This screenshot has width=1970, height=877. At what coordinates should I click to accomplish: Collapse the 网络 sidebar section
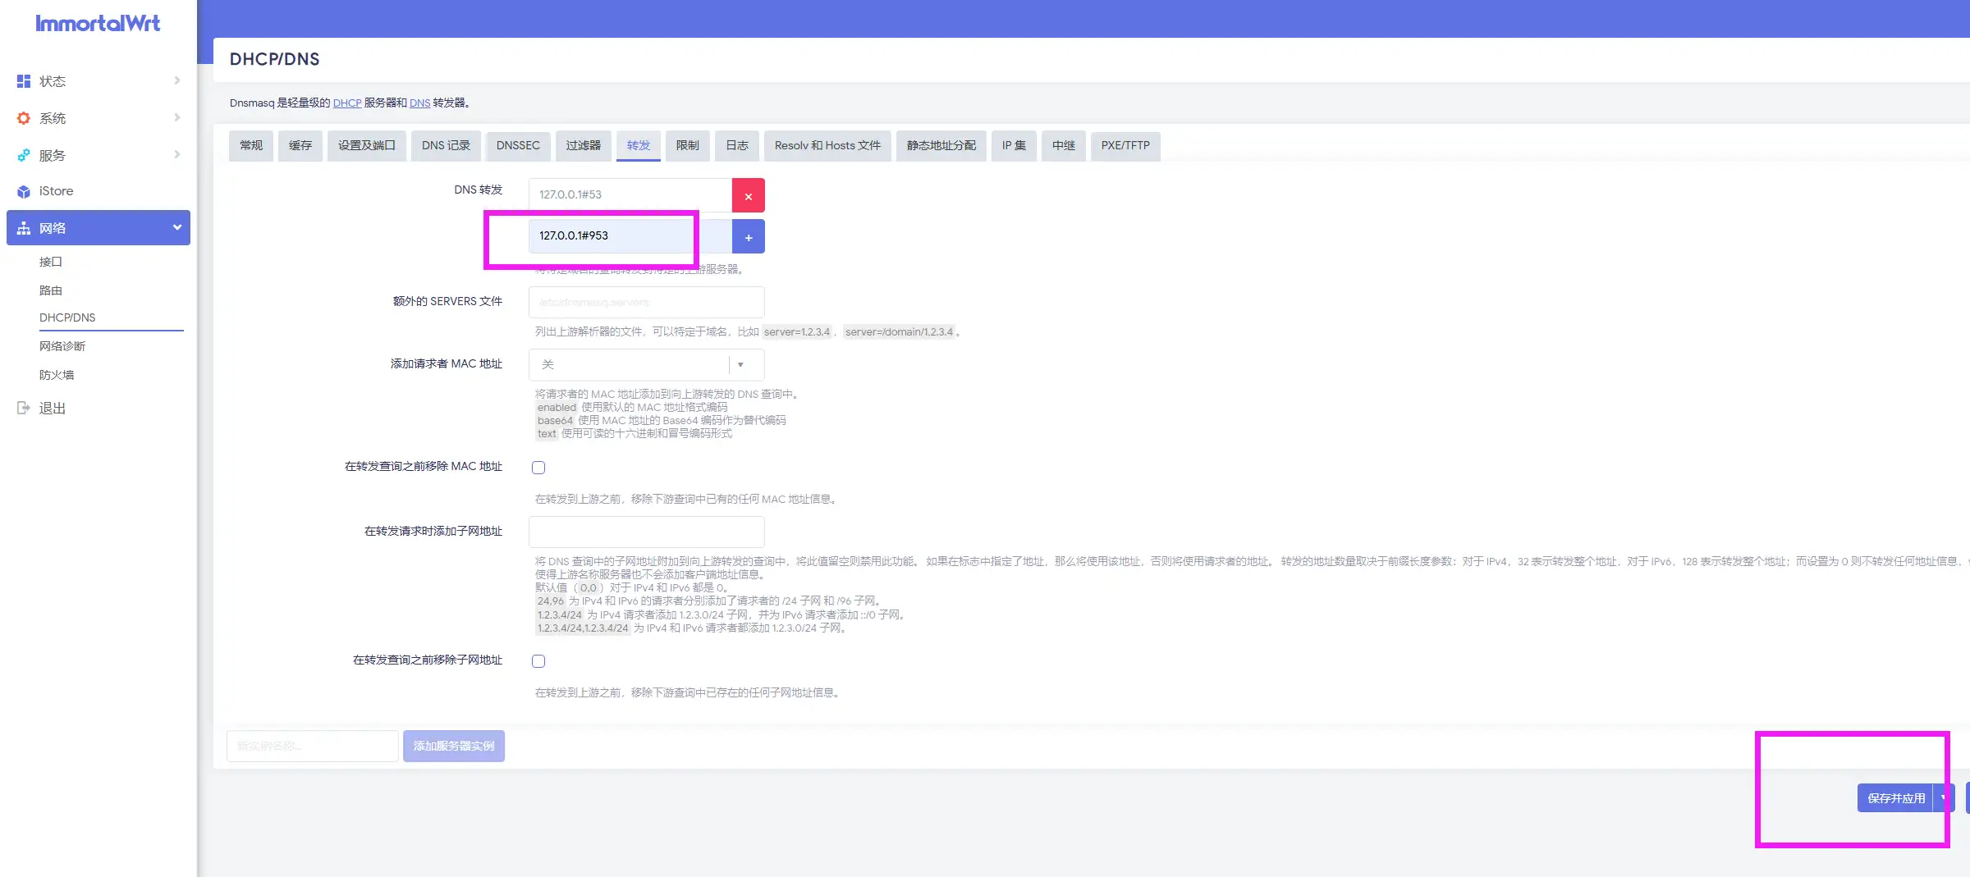point(177,227)
